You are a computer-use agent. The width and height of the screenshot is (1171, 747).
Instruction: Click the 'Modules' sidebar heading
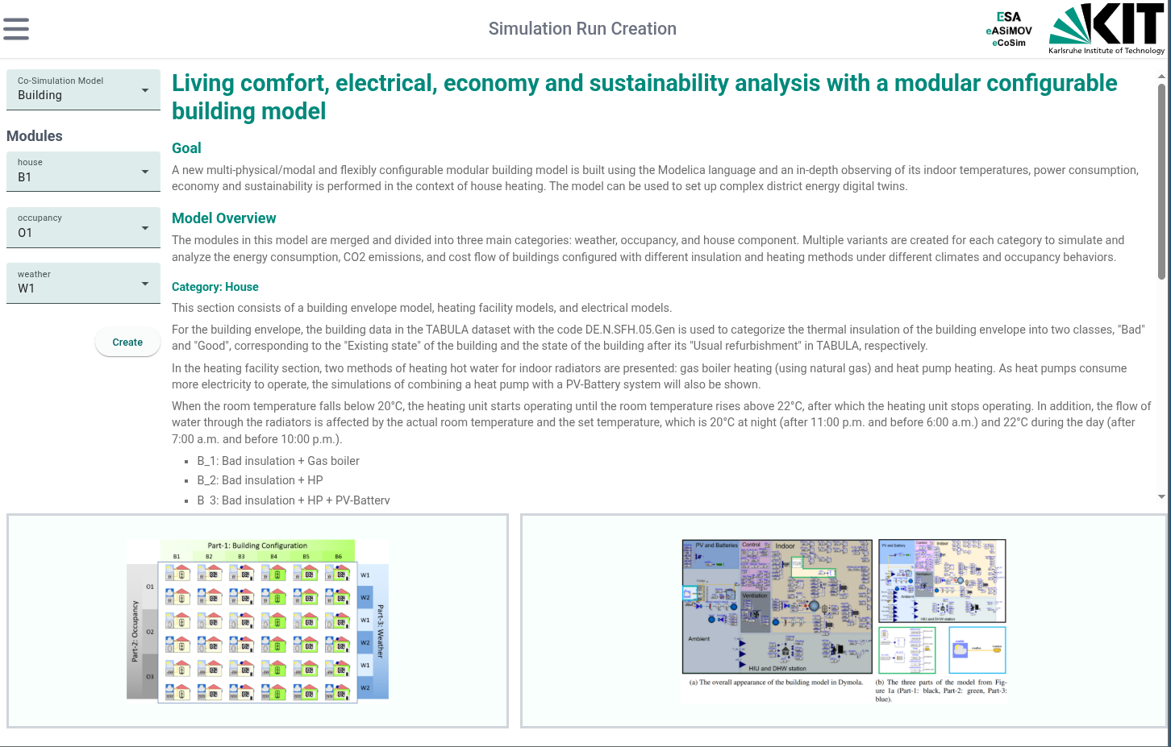pos(35,136)
